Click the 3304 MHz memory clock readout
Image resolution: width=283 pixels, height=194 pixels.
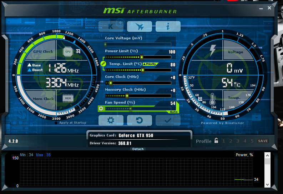tap(62, 83)
